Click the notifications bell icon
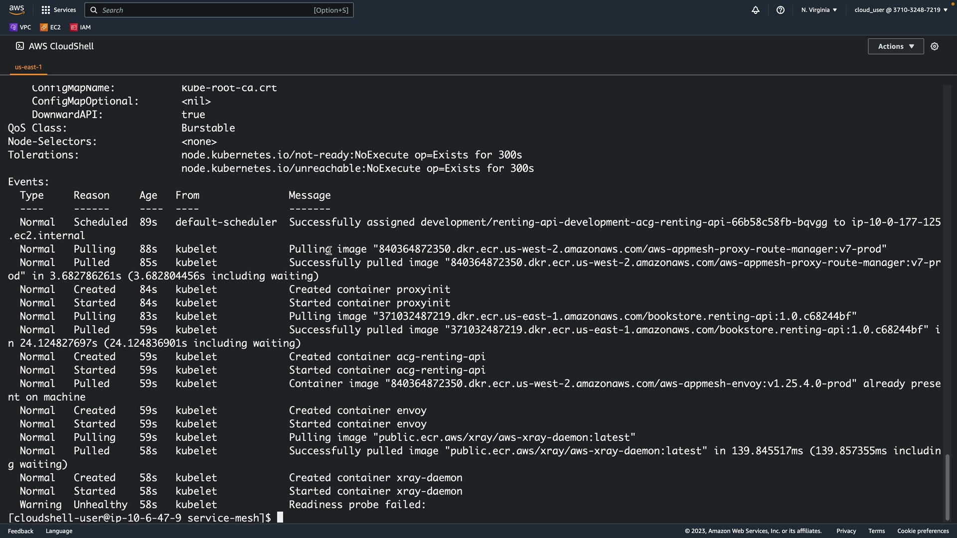Image resolution: width=957 pixels, height=538 pixels. 756,10
